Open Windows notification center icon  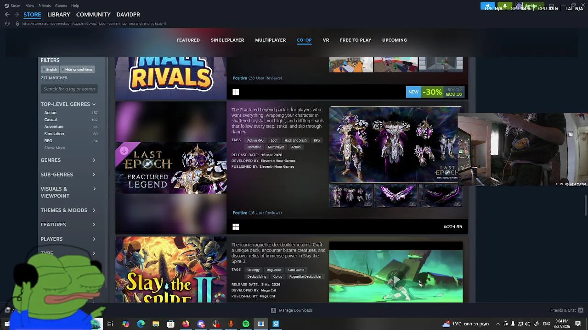(x=578, y=324)
